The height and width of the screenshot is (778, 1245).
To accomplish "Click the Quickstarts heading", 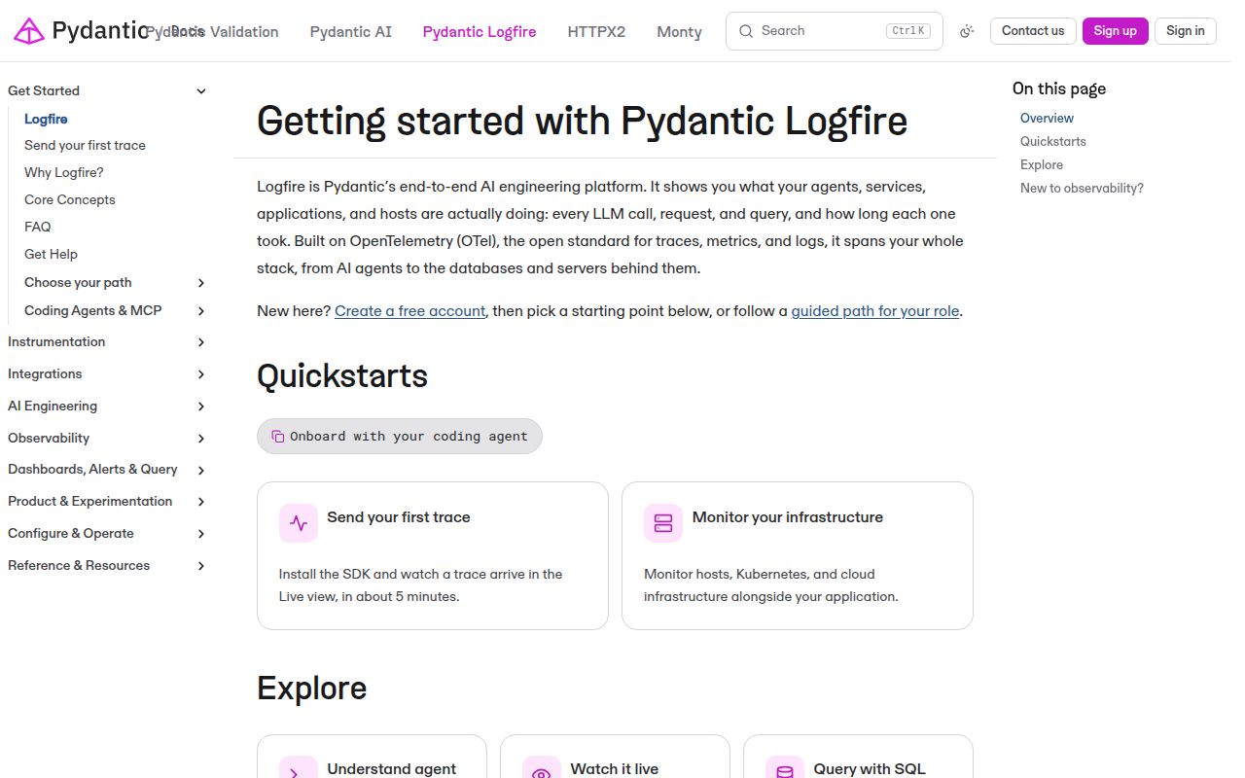I will 342,376.
